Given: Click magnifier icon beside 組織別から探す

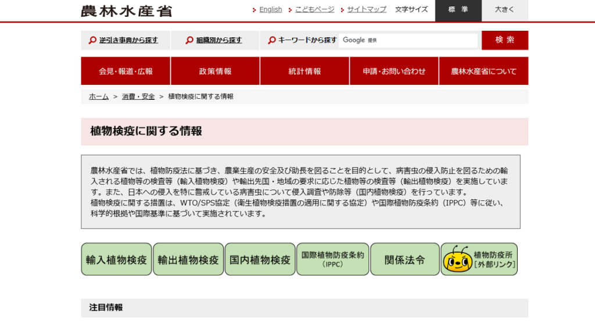Looking at the screenshot, I should 189,41.
